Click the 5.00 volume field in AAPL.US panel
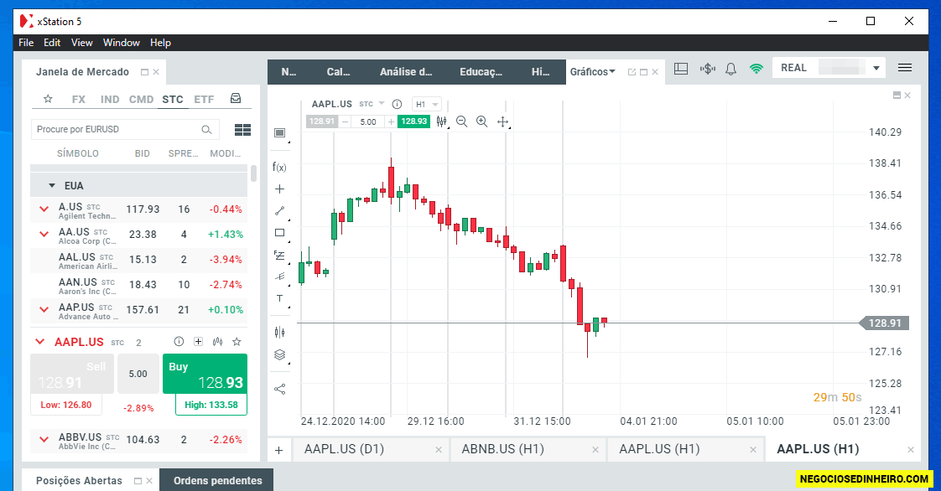The image size is (941, 491). (x=138, y=374)
